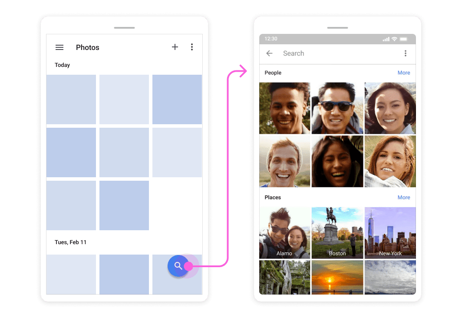Open the hamburger menu in Photos
The image size is (462, 318).
pyautogui.click(x=59, y=47)
